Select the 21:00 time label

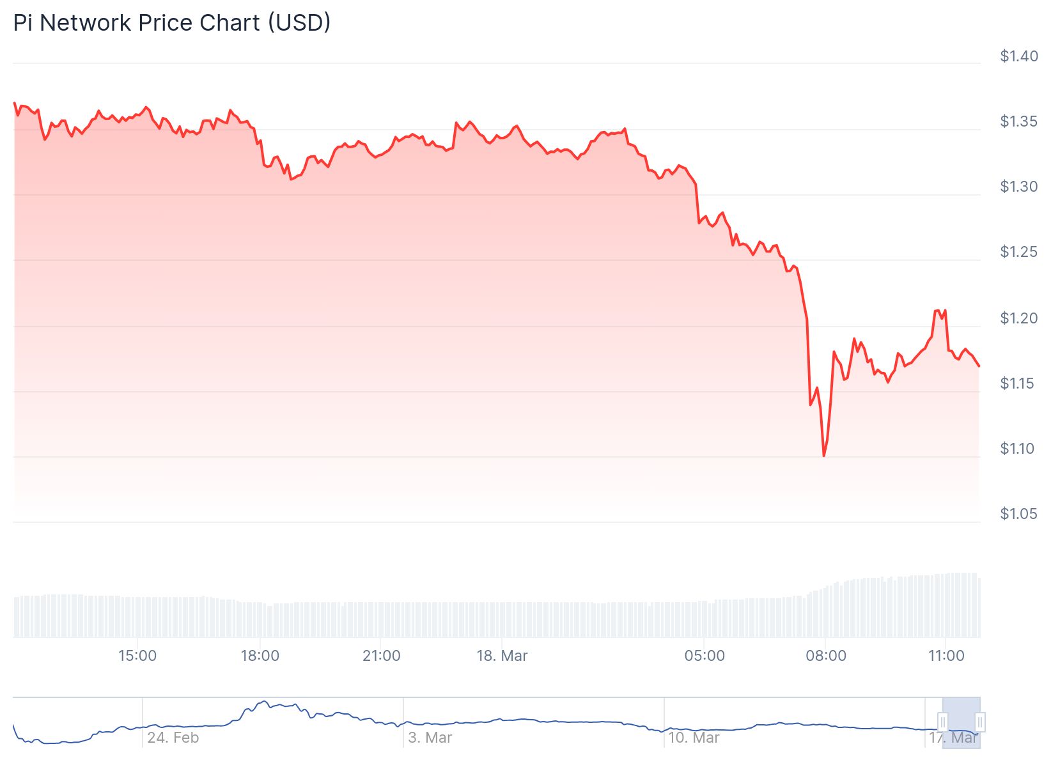tap(381, 656)
